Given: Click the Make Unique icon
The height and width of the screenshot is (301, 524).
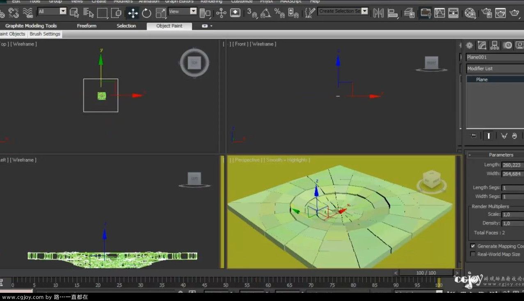Looking at the screenshot, I should (504, 136).
